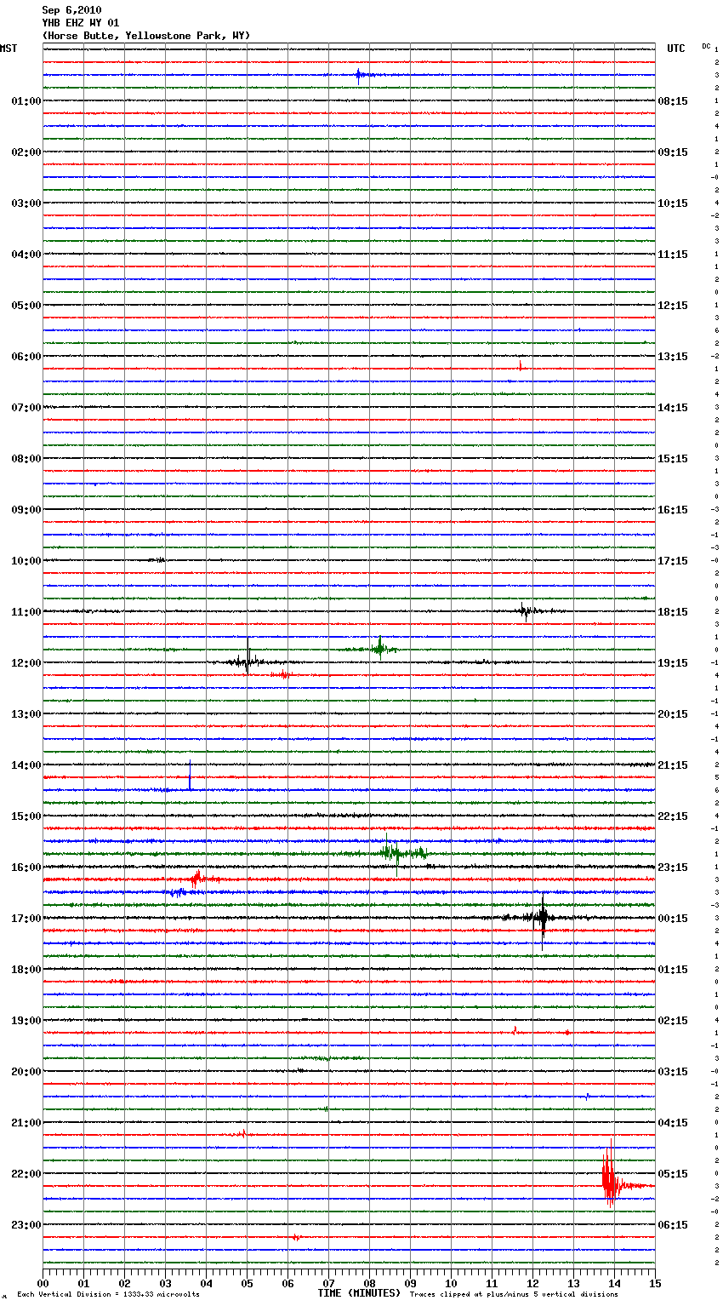The width and height of the screenshot is (723, 1306).
Task: Click the 06:15 UTC time label
Action: click(673, 1225)
